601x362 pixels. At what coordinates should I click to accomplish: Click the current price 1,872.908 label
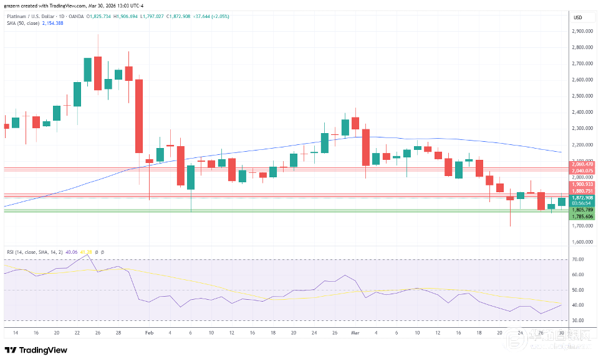(582, 198)
